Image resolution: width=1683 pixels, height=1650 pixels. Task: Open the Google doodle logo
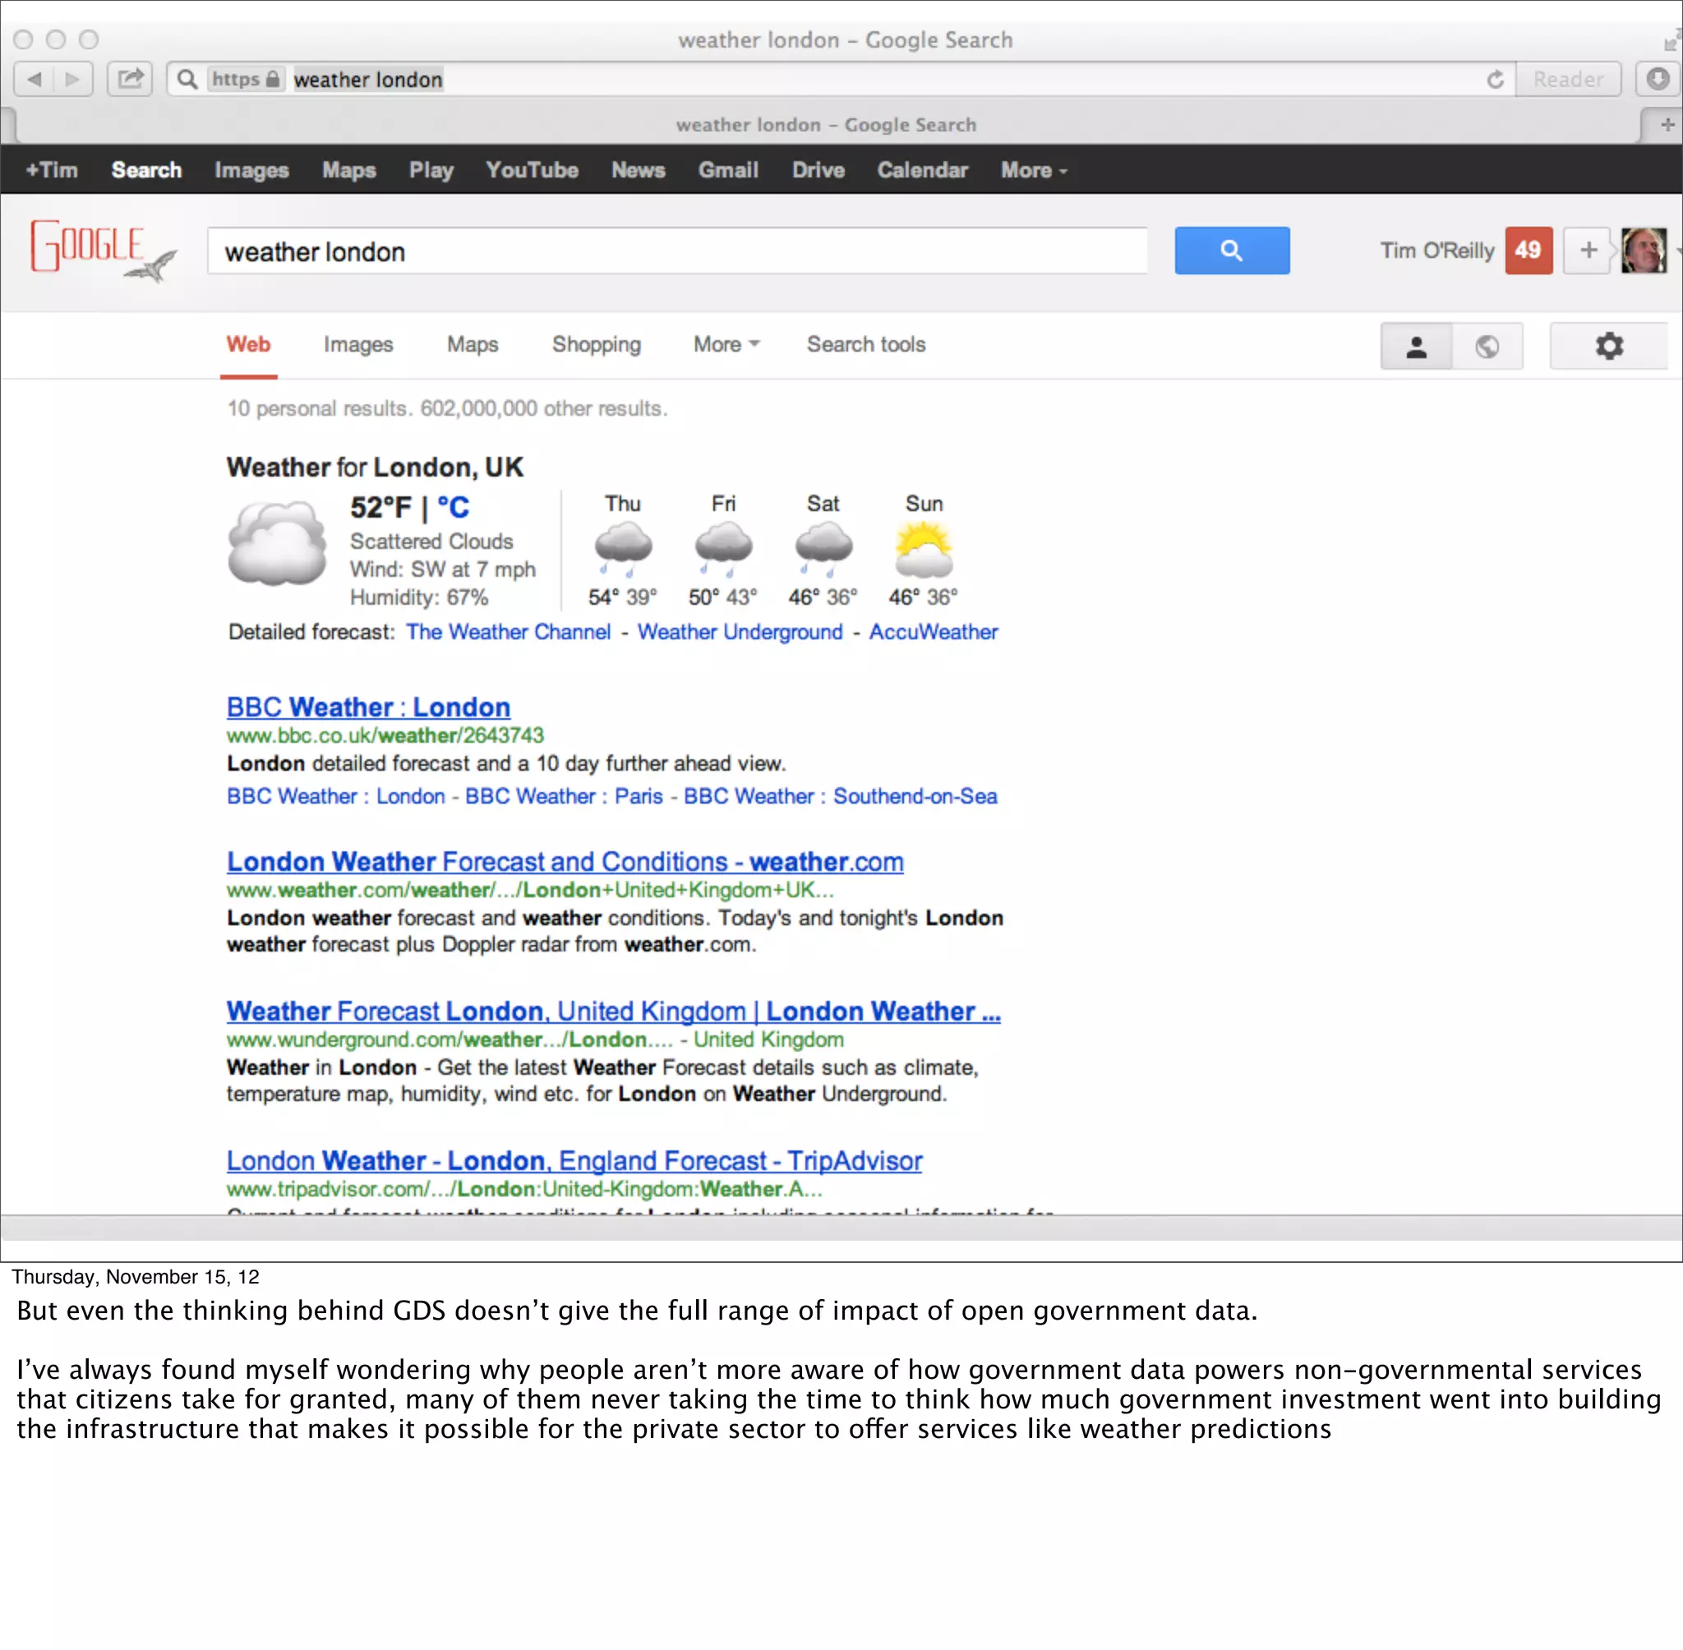tap(104, 251)
